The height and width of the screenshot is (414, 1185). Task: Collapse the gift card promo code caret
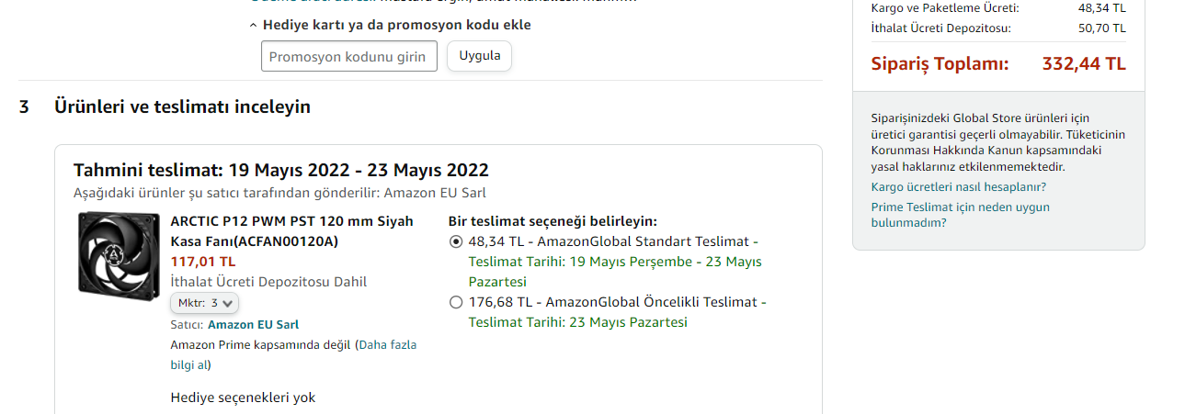click(x=254, y=26)
